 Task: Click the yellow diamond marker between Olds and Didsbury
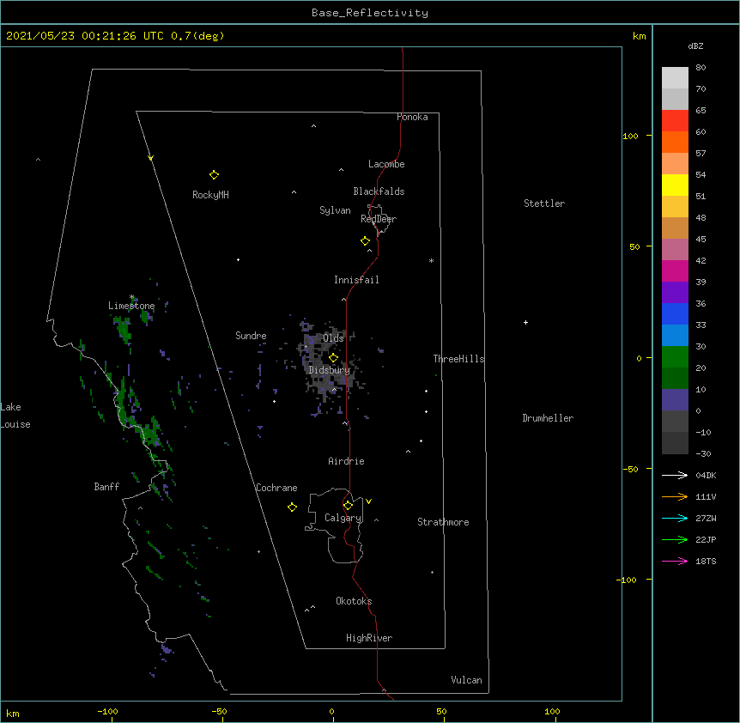tap(333, 357)
